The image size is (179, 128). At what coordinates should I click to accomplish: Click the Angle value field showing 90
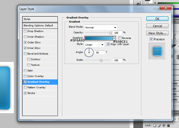tap(100, 52)
